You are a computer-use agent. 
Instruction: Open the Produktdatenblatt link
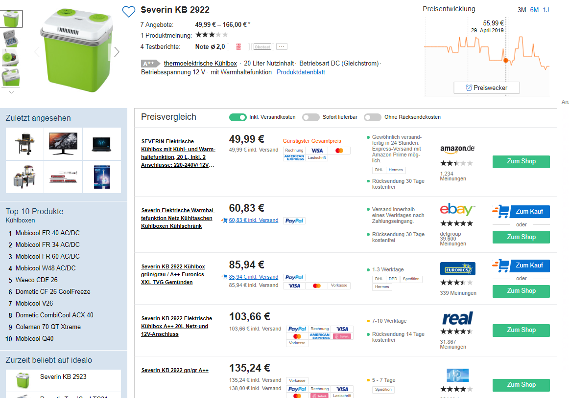pos(301,72)
